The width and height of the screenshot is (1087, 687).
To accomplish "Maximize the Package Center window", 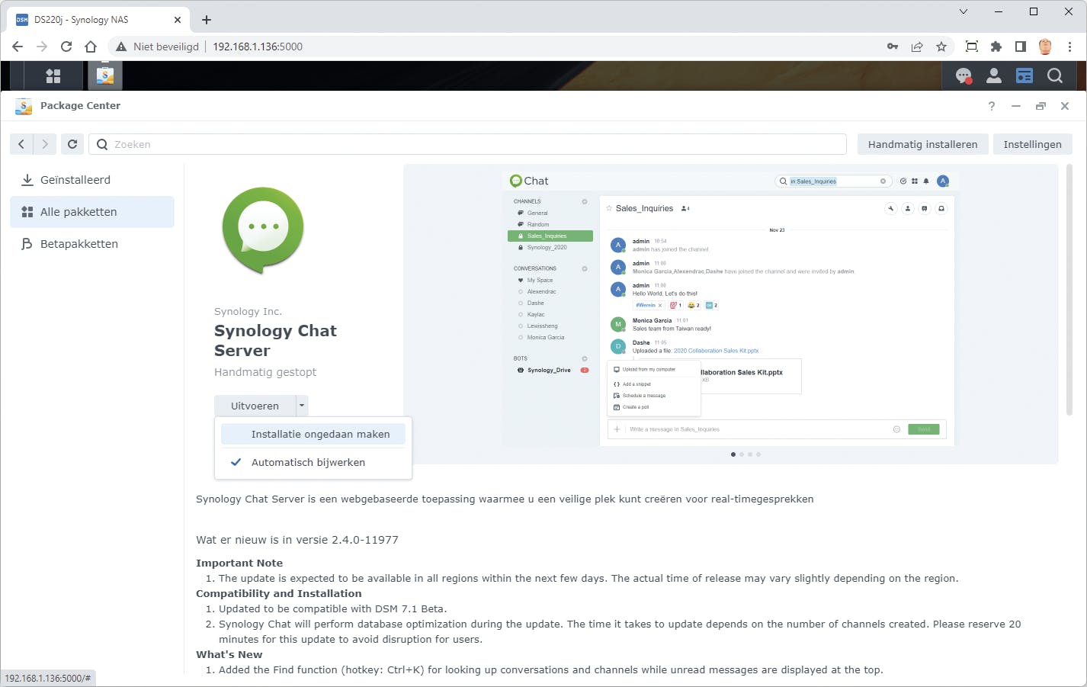I will (x=1041, y=106).
